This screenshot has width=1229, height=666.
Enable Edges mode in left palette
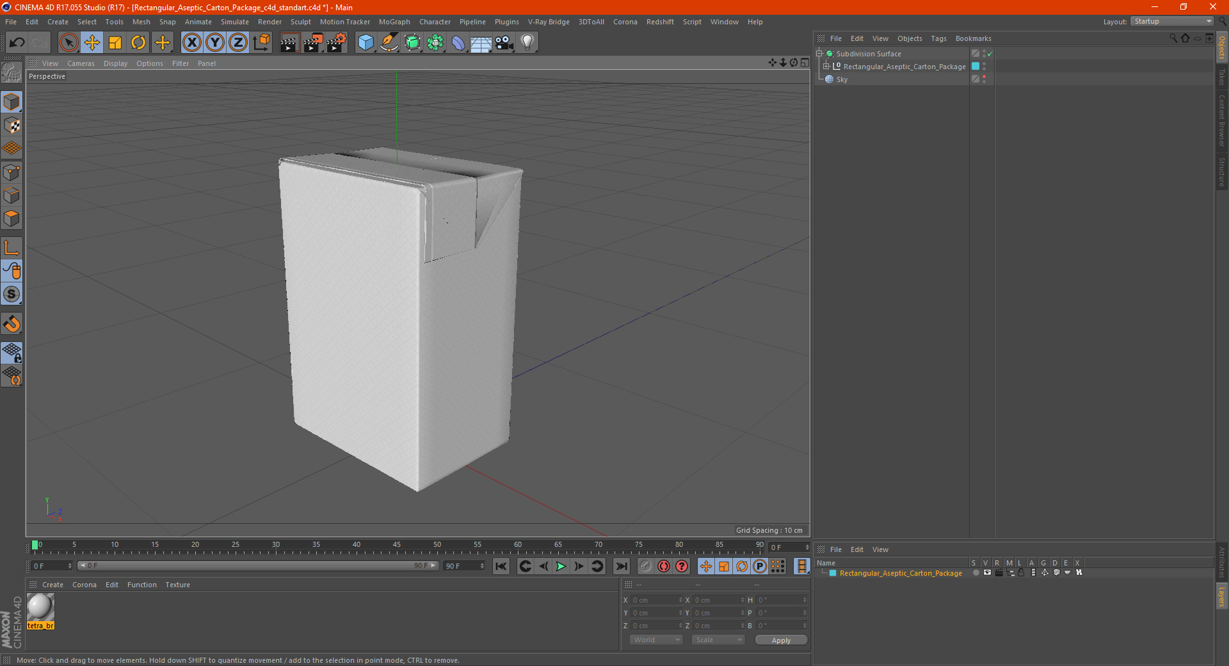point(12,195)
